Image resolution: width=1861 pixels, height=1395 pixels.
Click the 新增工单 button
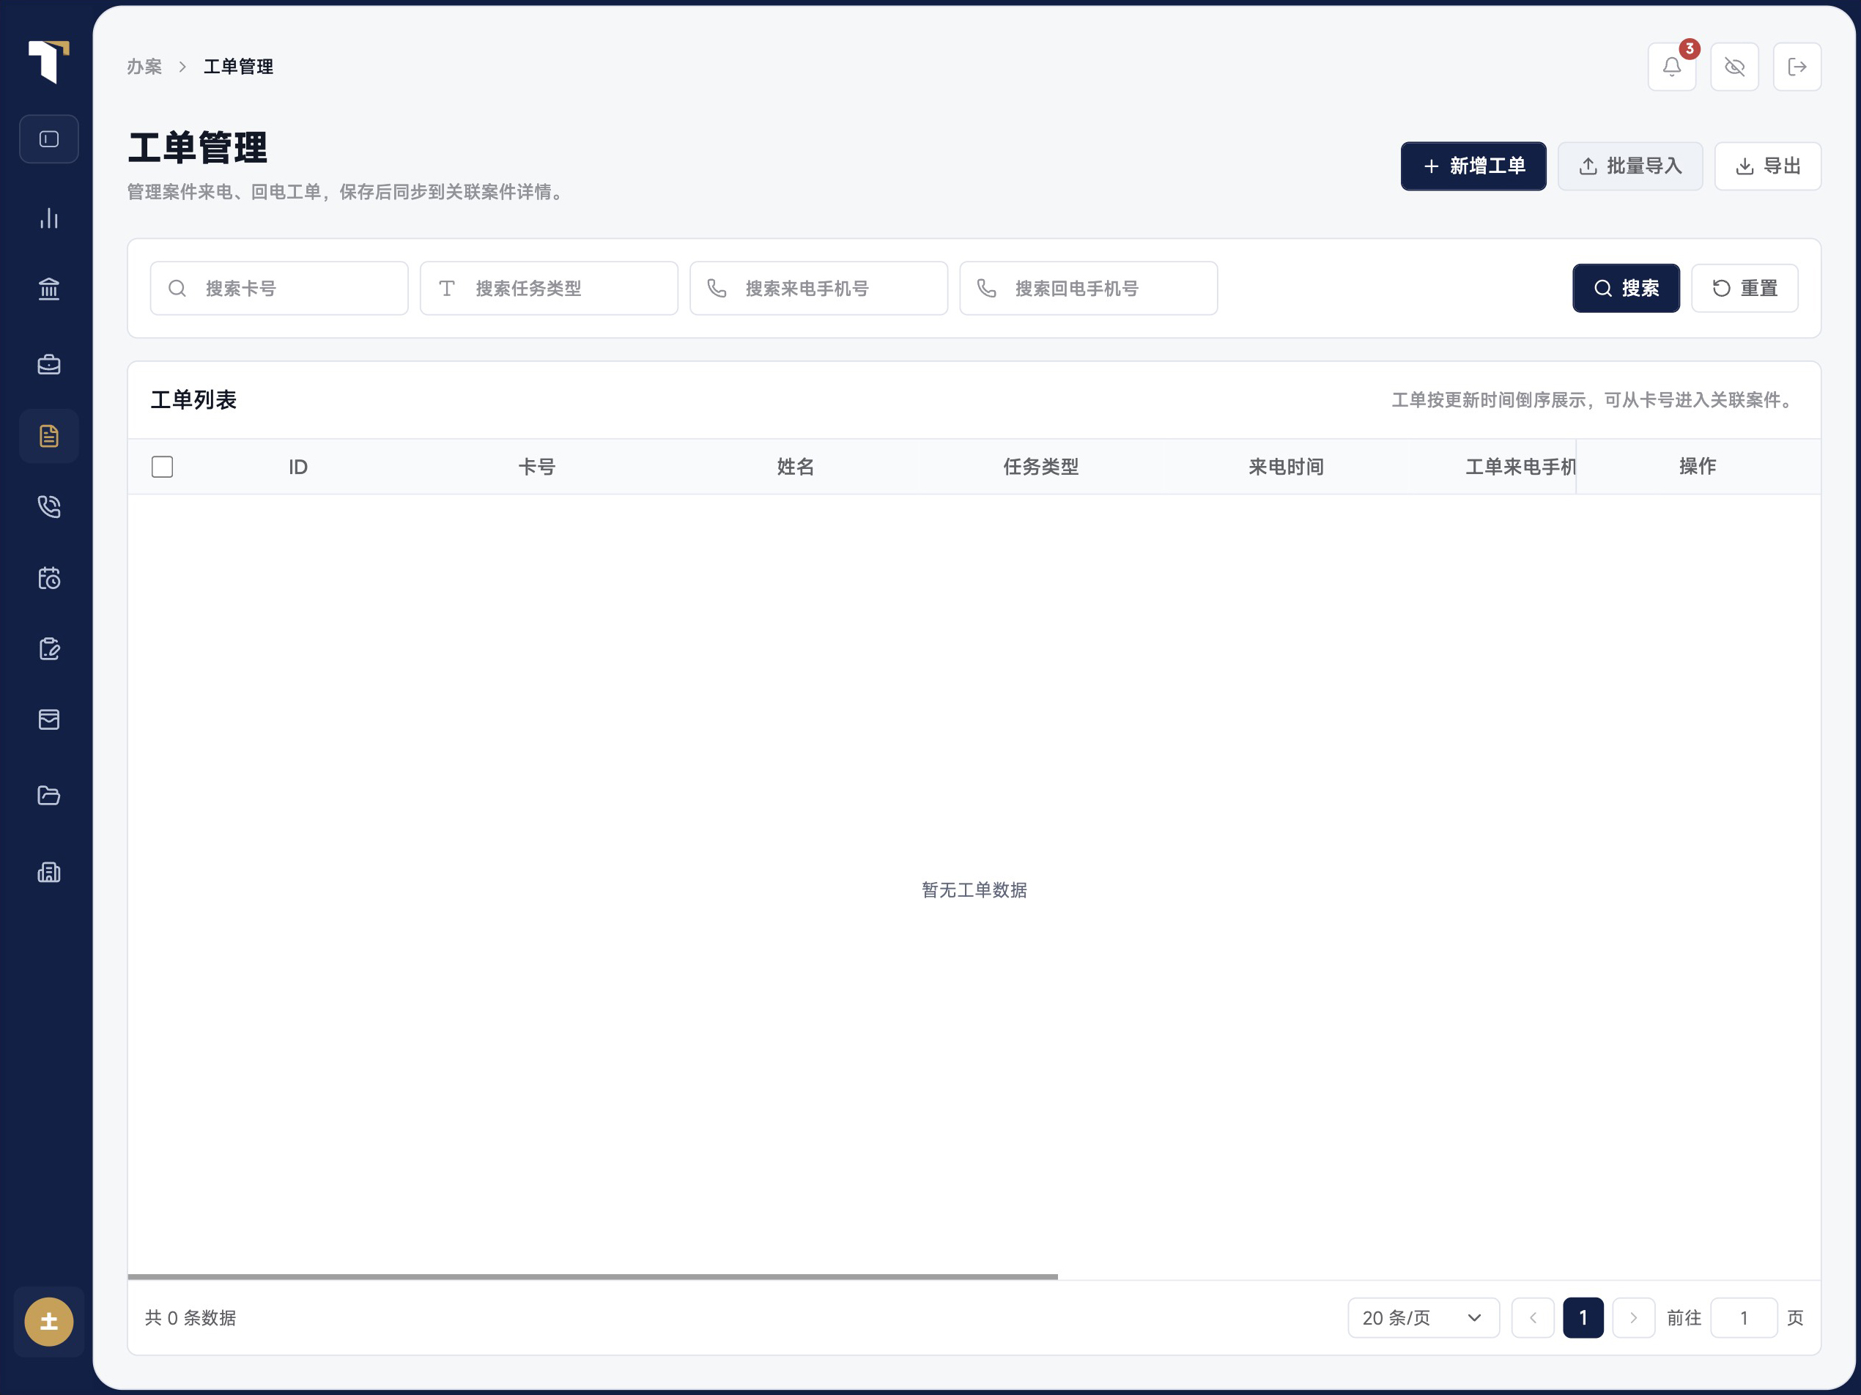(x=1473, y=166)
